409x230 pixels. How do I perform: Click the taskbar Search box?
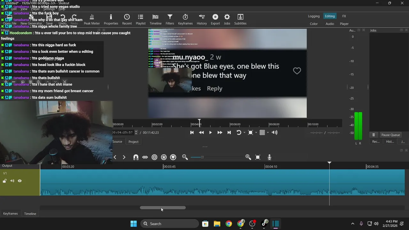coord(170,224)
